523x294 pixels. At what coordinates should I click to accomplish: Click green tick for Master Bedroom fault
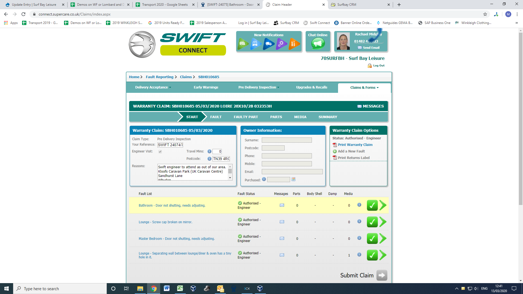372,238
